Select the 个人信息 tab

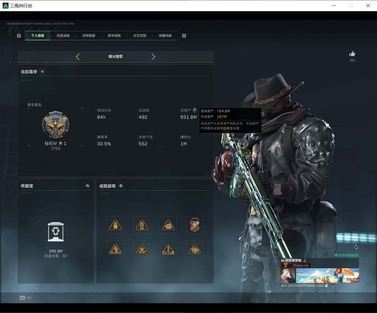37,36
